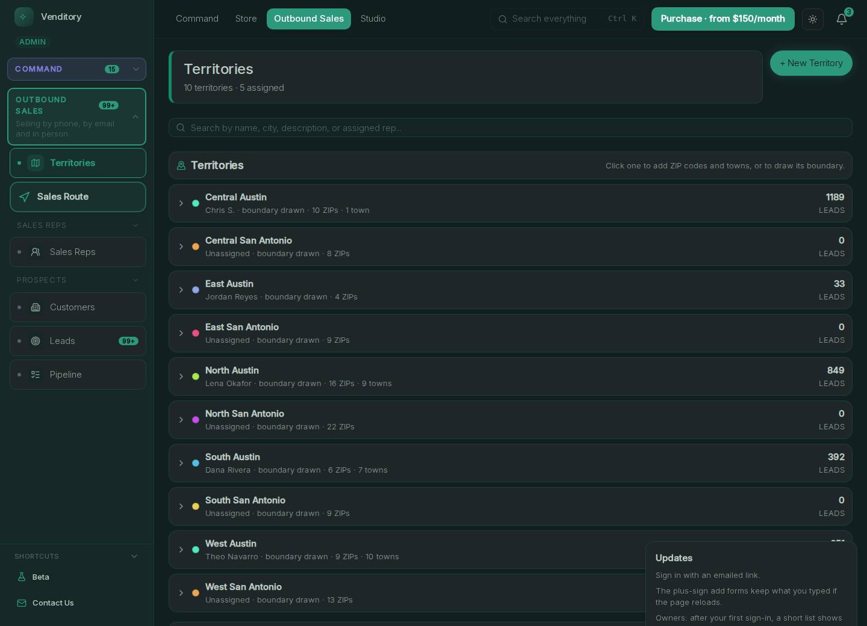The height and width of the screenshot is (626, 867).
Task: Select the Customers building icon
Action: pyautogui.click(x=36, y=307)
